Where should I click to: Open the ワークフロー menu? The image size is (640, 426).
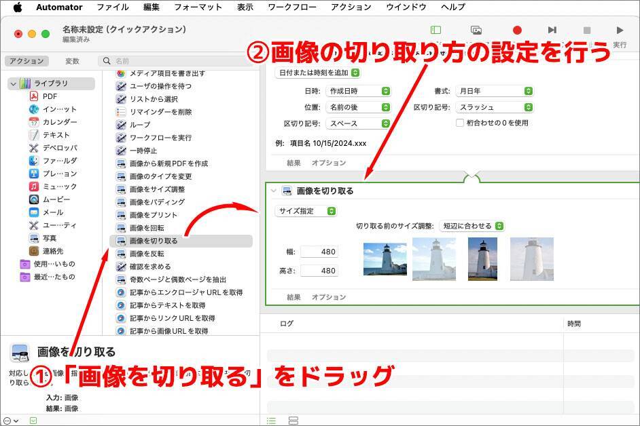292,7
